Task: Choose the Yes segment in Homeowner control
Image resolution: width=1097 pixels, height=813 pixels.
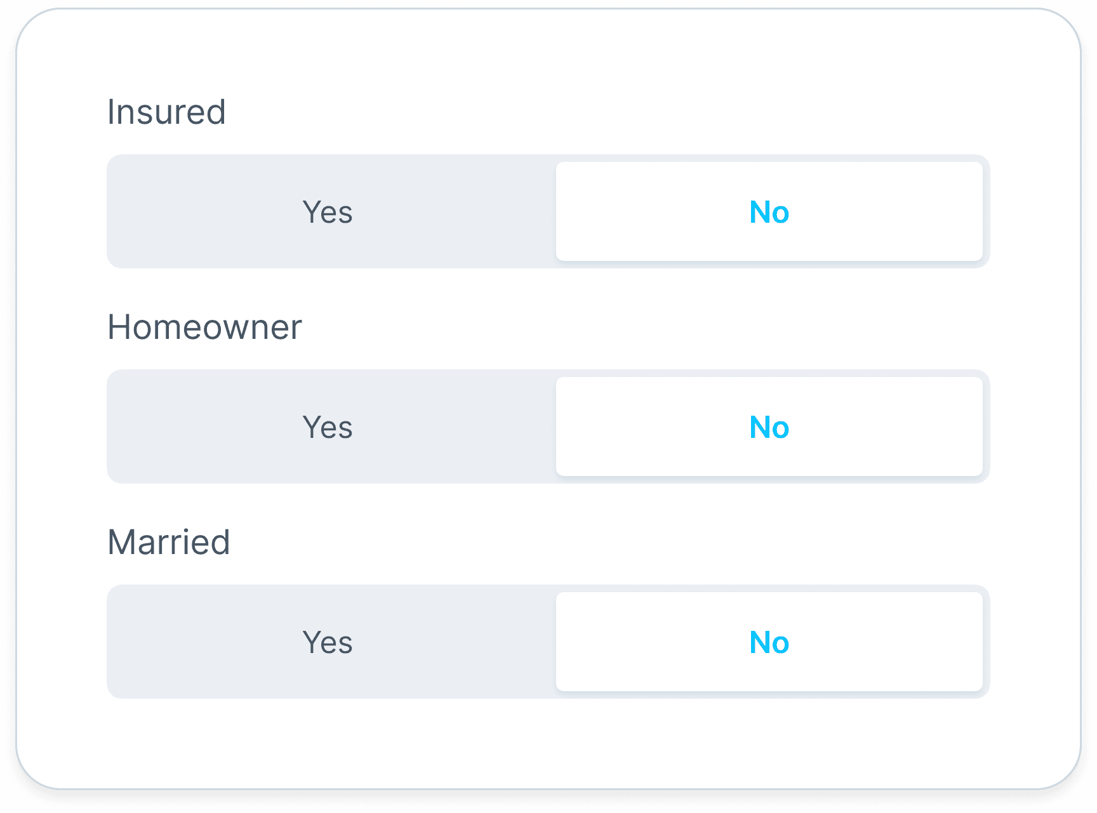Action: [328, 426]
